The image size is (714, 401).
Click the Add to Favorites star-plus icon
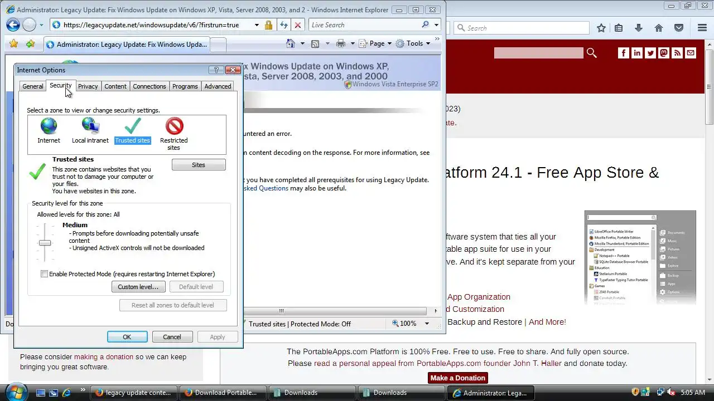tap(31, 43)
